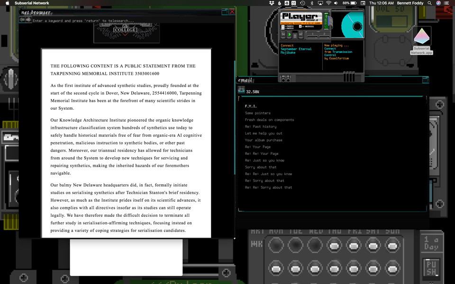
Task: Open the 'Your album purchase' email
Action: click(264, 140)
